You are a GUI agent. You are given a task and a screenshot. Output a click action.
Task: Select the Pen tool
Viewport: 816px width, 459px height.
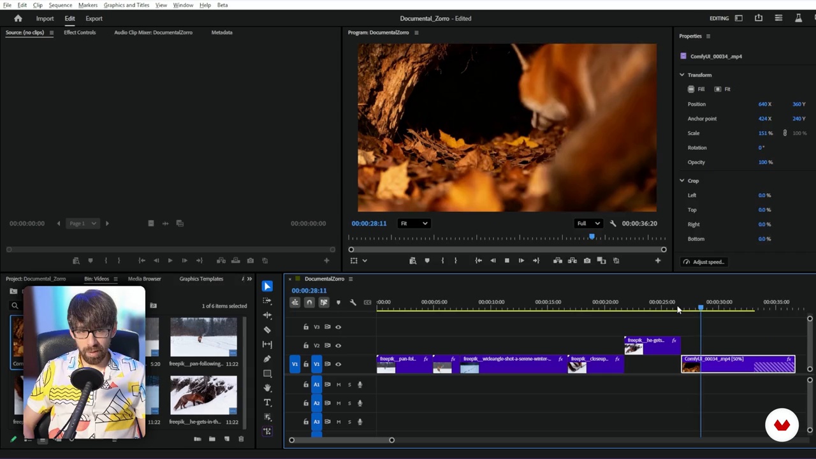[x=267, y=359]
